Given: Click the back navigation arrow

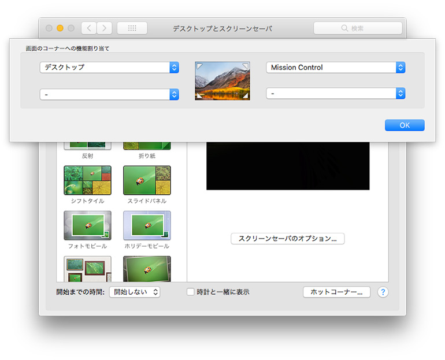Looking at the screenshot, I should 89,28.
